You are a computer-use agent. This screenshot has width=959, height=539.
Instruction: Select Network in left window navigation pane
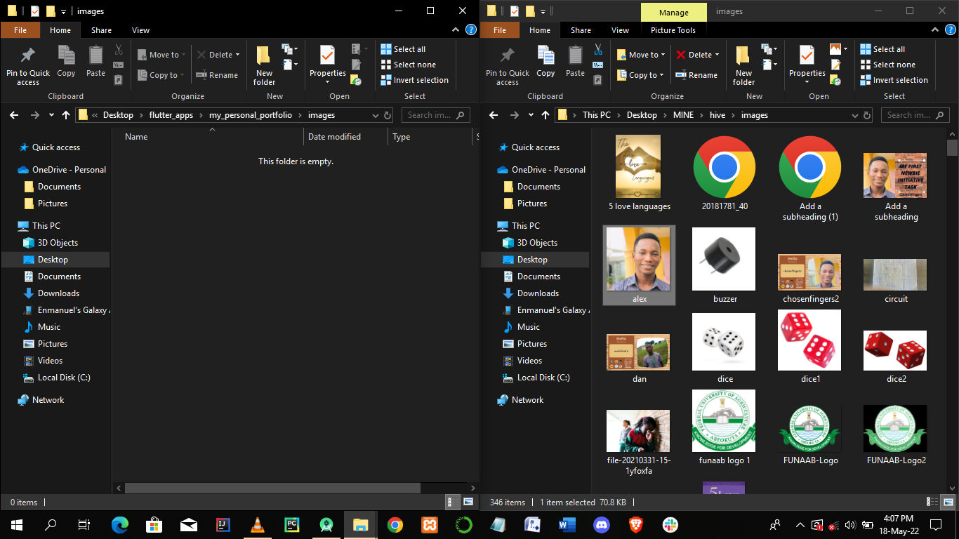pos(48,400)
